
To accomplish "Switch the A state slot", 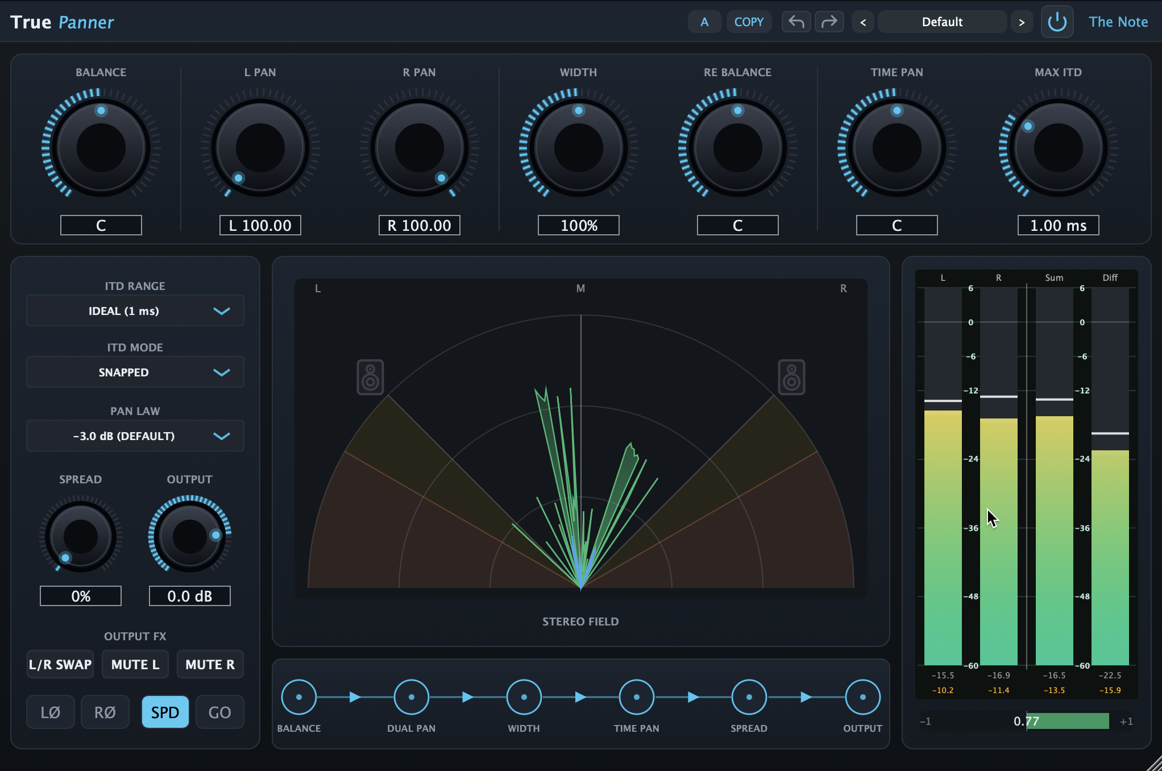I will pos(704,22).
